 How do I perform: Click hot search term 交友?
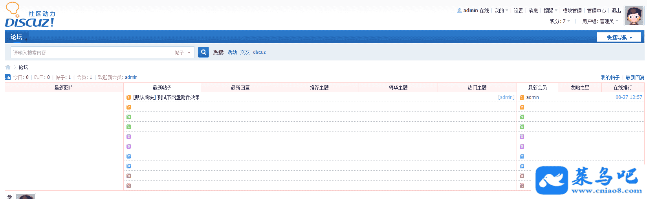tap(245, 52)
